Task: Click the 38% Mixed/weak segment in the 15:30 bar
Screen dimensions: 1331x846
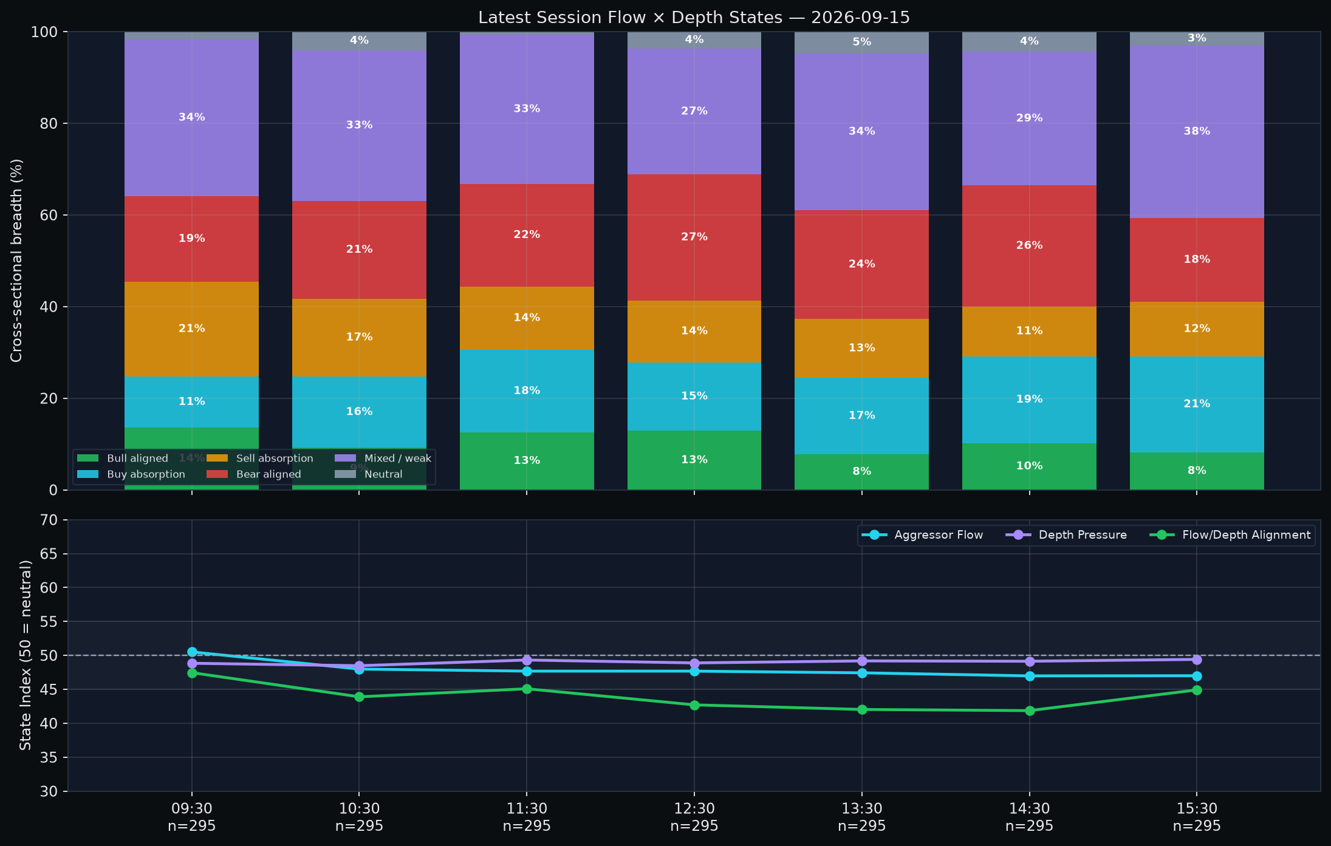Action: (x=1197, y=132)
